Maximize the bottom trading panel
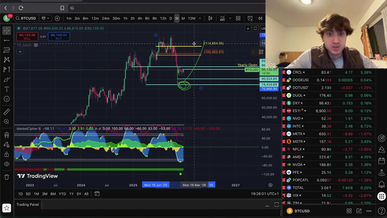Viewport: 387px width, 218px height. (276, 205)
